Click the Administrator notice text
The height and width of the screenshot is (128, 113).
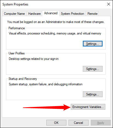(x=56, y=22)
